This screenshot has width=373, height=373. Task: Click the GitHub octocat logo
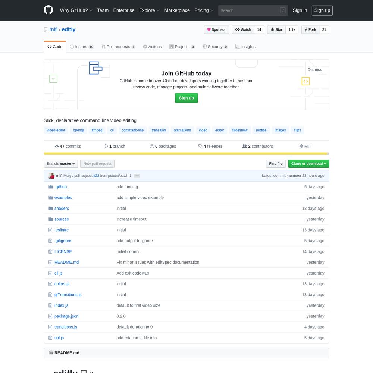tap(48, 10)
